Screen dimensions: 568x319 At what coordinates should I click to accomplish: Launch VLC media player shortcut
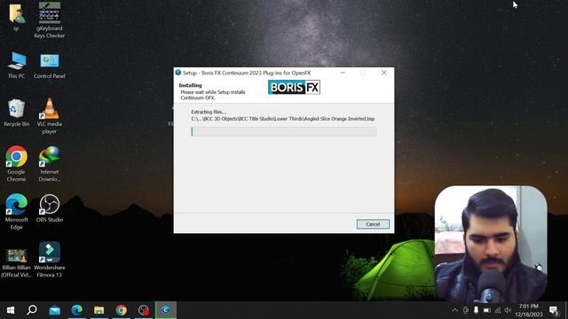coord(50,116)
